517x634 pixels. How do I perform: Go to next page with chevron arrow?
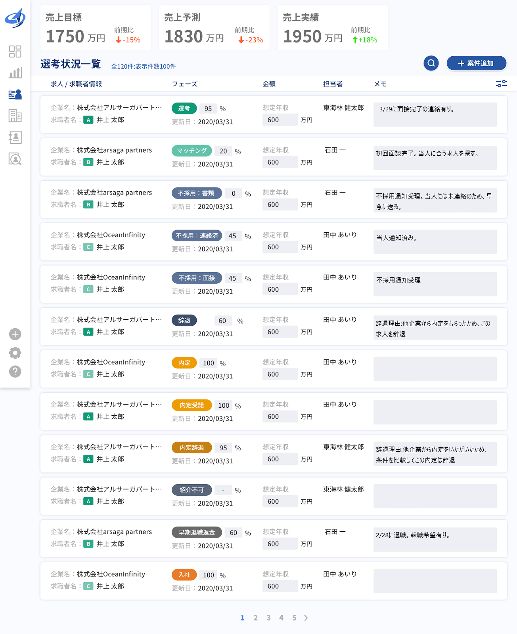(306, 618)
